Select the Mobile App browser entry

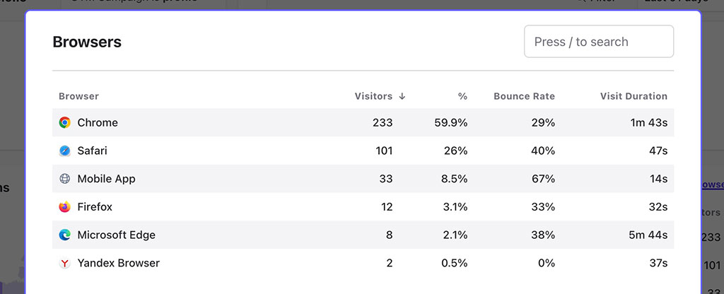coord(106,179)
